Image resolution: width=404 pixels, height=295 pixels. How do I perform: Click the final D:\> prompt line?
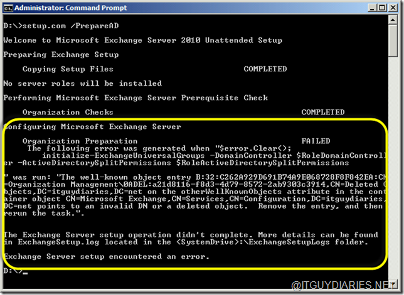pos(13,271)
